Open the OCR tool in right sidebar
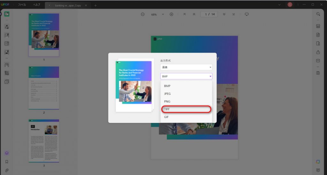This screenshot has height=175, width=327. tap(318, 26)
